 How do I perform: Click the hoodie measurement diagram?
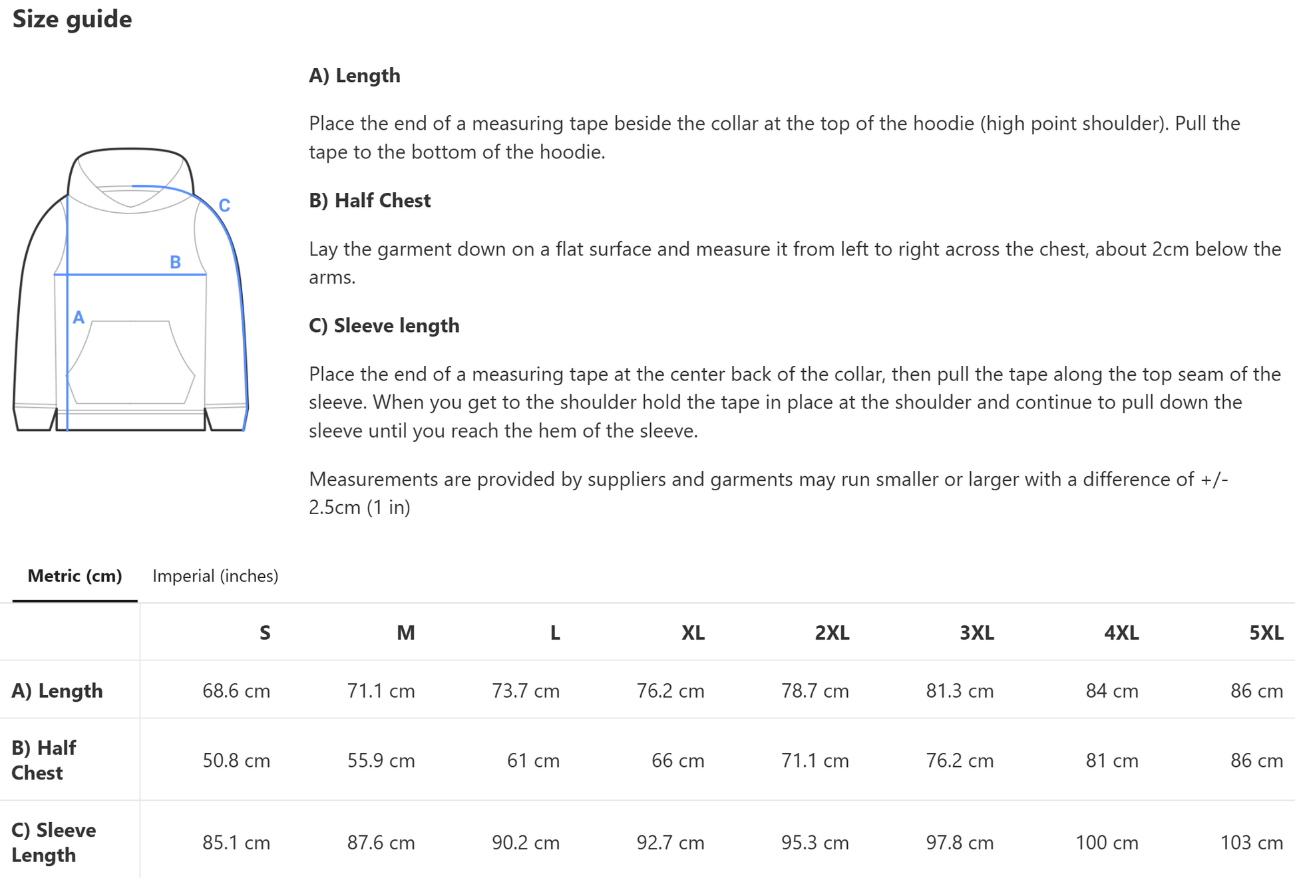click(130, 289)
